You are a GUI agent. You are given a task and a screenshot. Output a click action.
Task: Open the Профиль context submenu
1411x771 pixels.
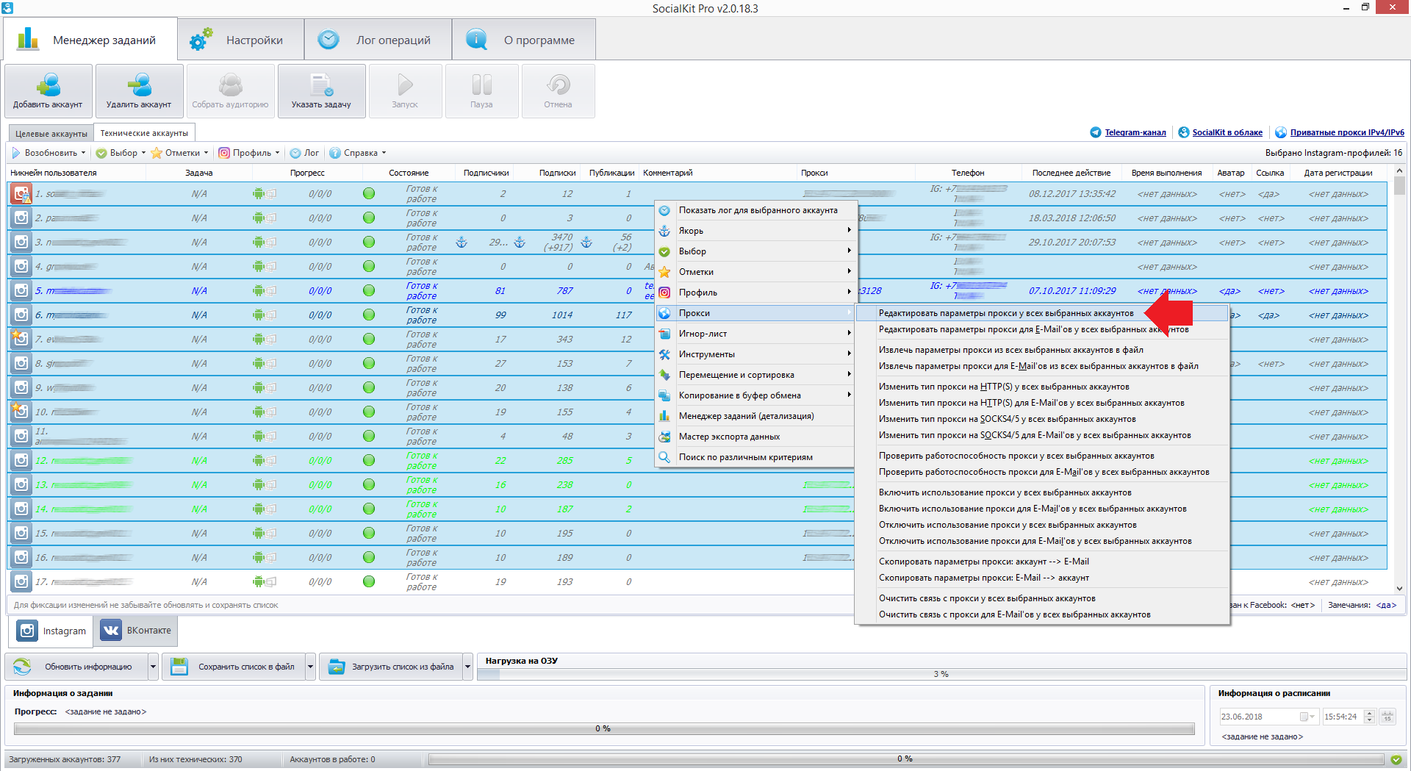point(755,293)
